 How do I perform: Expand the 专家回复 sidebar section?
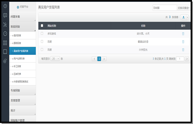(22, 91)
